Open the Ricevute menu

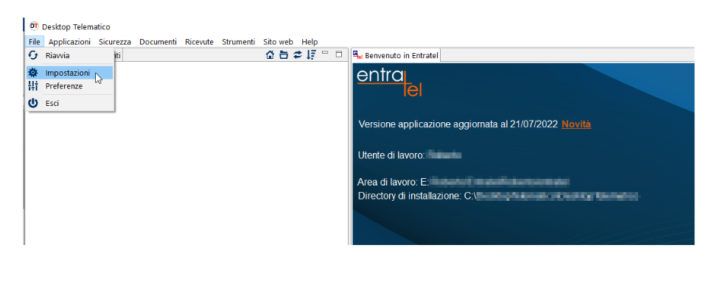(x=199, y=42)
